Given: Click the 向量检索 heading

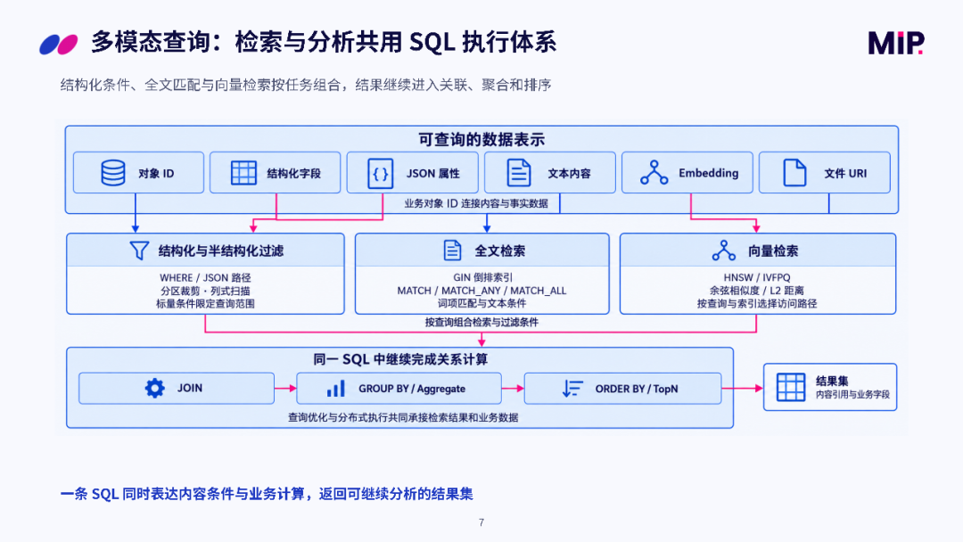Looking at the screenshot, I should 773,250.
